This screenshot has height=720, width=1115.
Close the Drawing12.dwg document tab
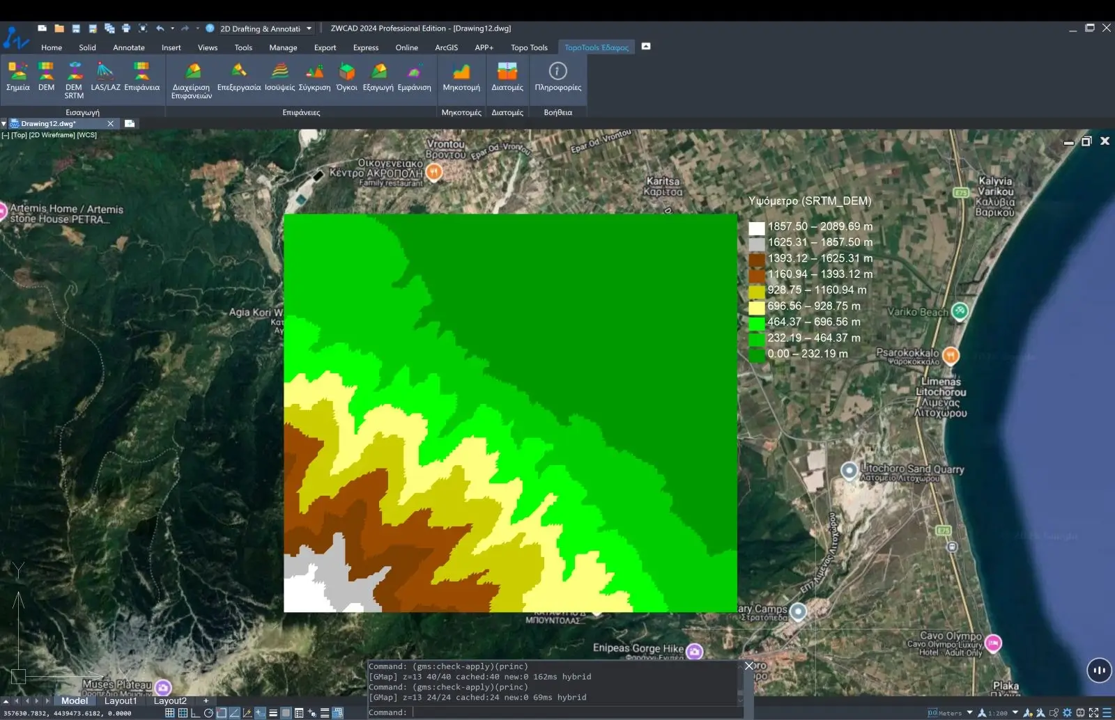tap(110, 124)
